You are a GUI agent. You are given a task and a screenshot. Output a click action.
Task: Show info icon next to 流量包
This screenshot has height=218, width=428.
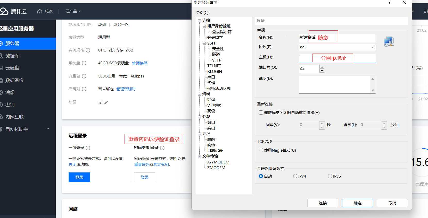(x=84, y=76)
